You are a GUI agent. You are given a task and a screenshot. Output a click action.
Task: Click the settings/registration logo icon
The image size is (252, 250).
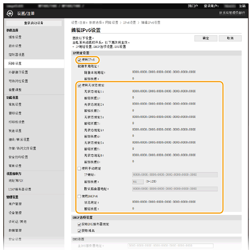point(10,13)
